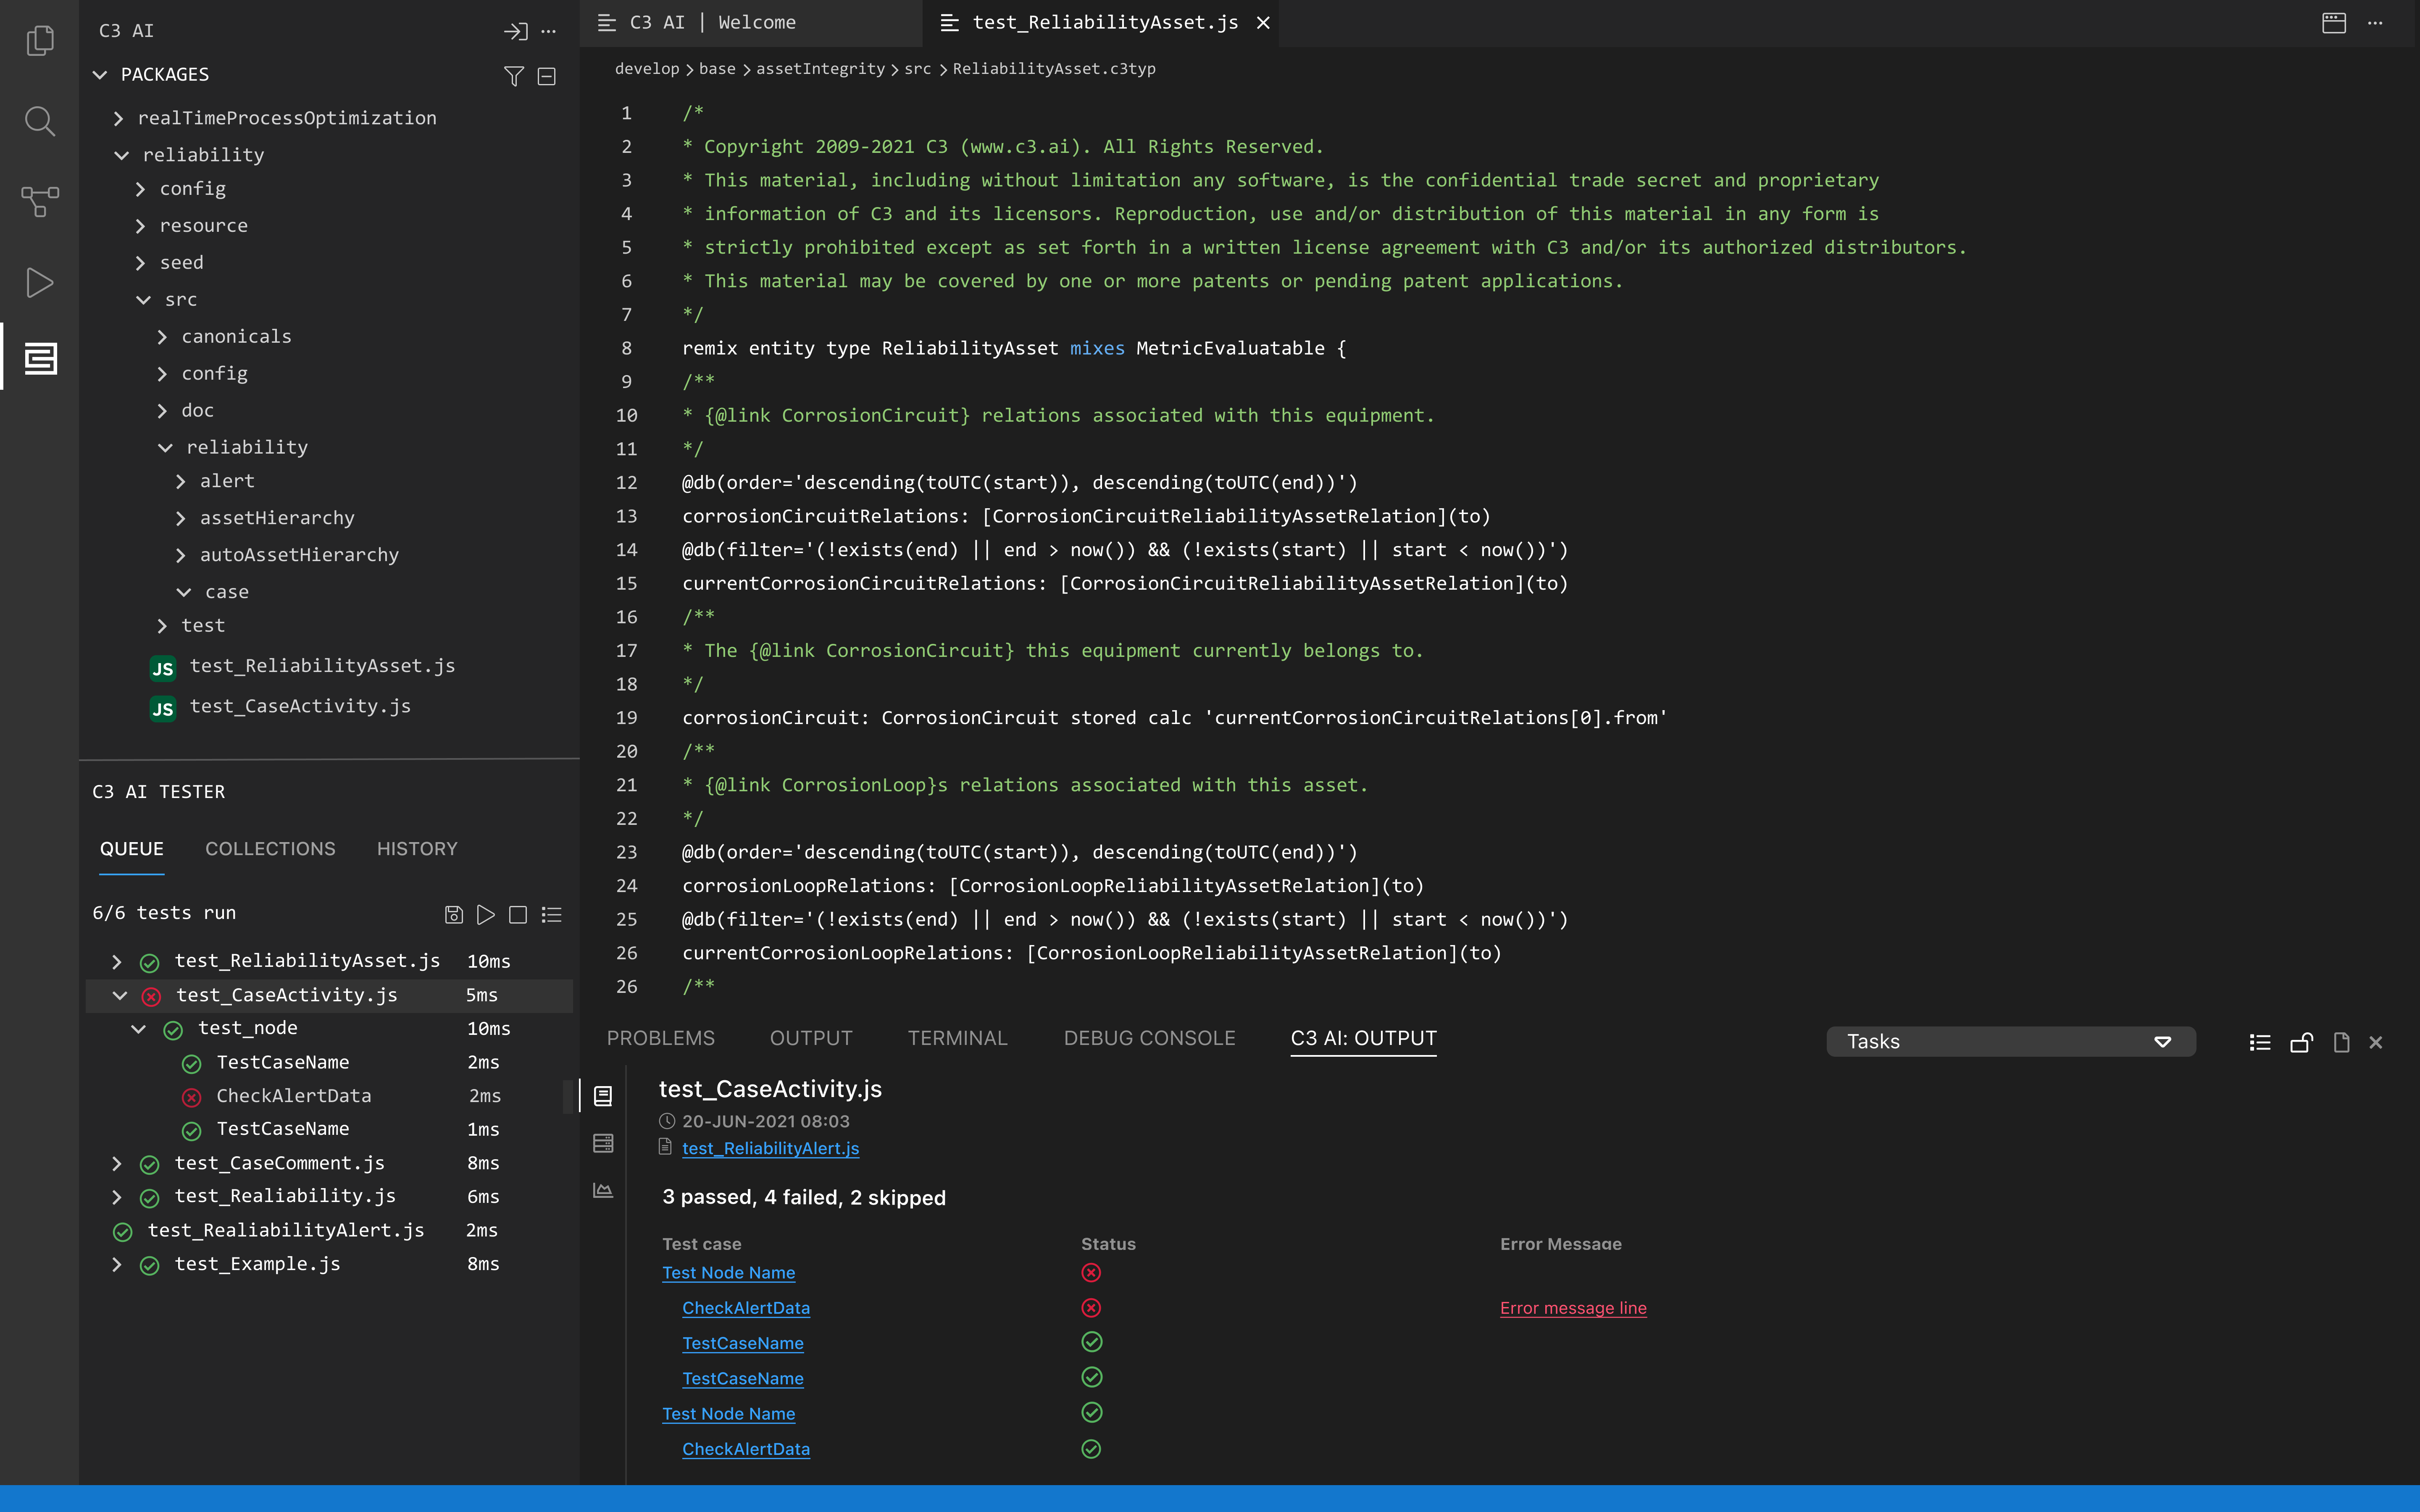
Task: Click the Explorer files icon in activity bar
Action: (40, 40)
